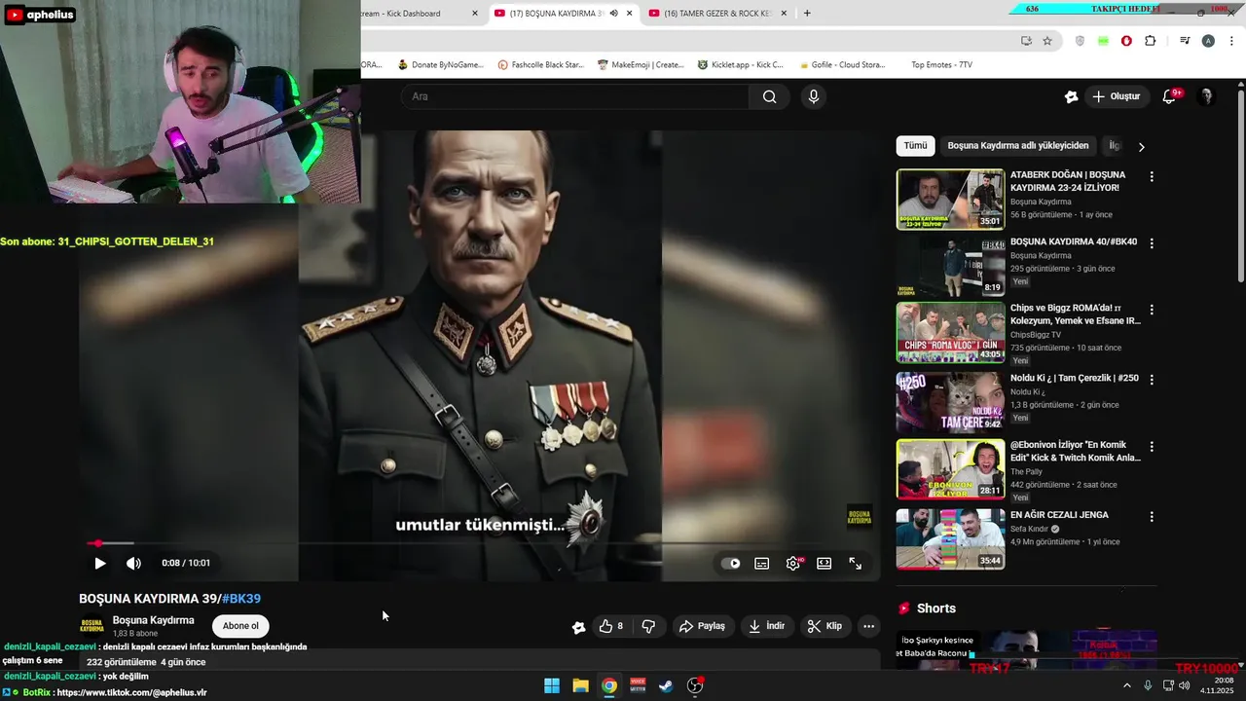Image resolution: width=1246 pixels, height=701 pixels.
Task: Open Boşuna Kaydırma channel name link
Action: click(x=153, y=620)
